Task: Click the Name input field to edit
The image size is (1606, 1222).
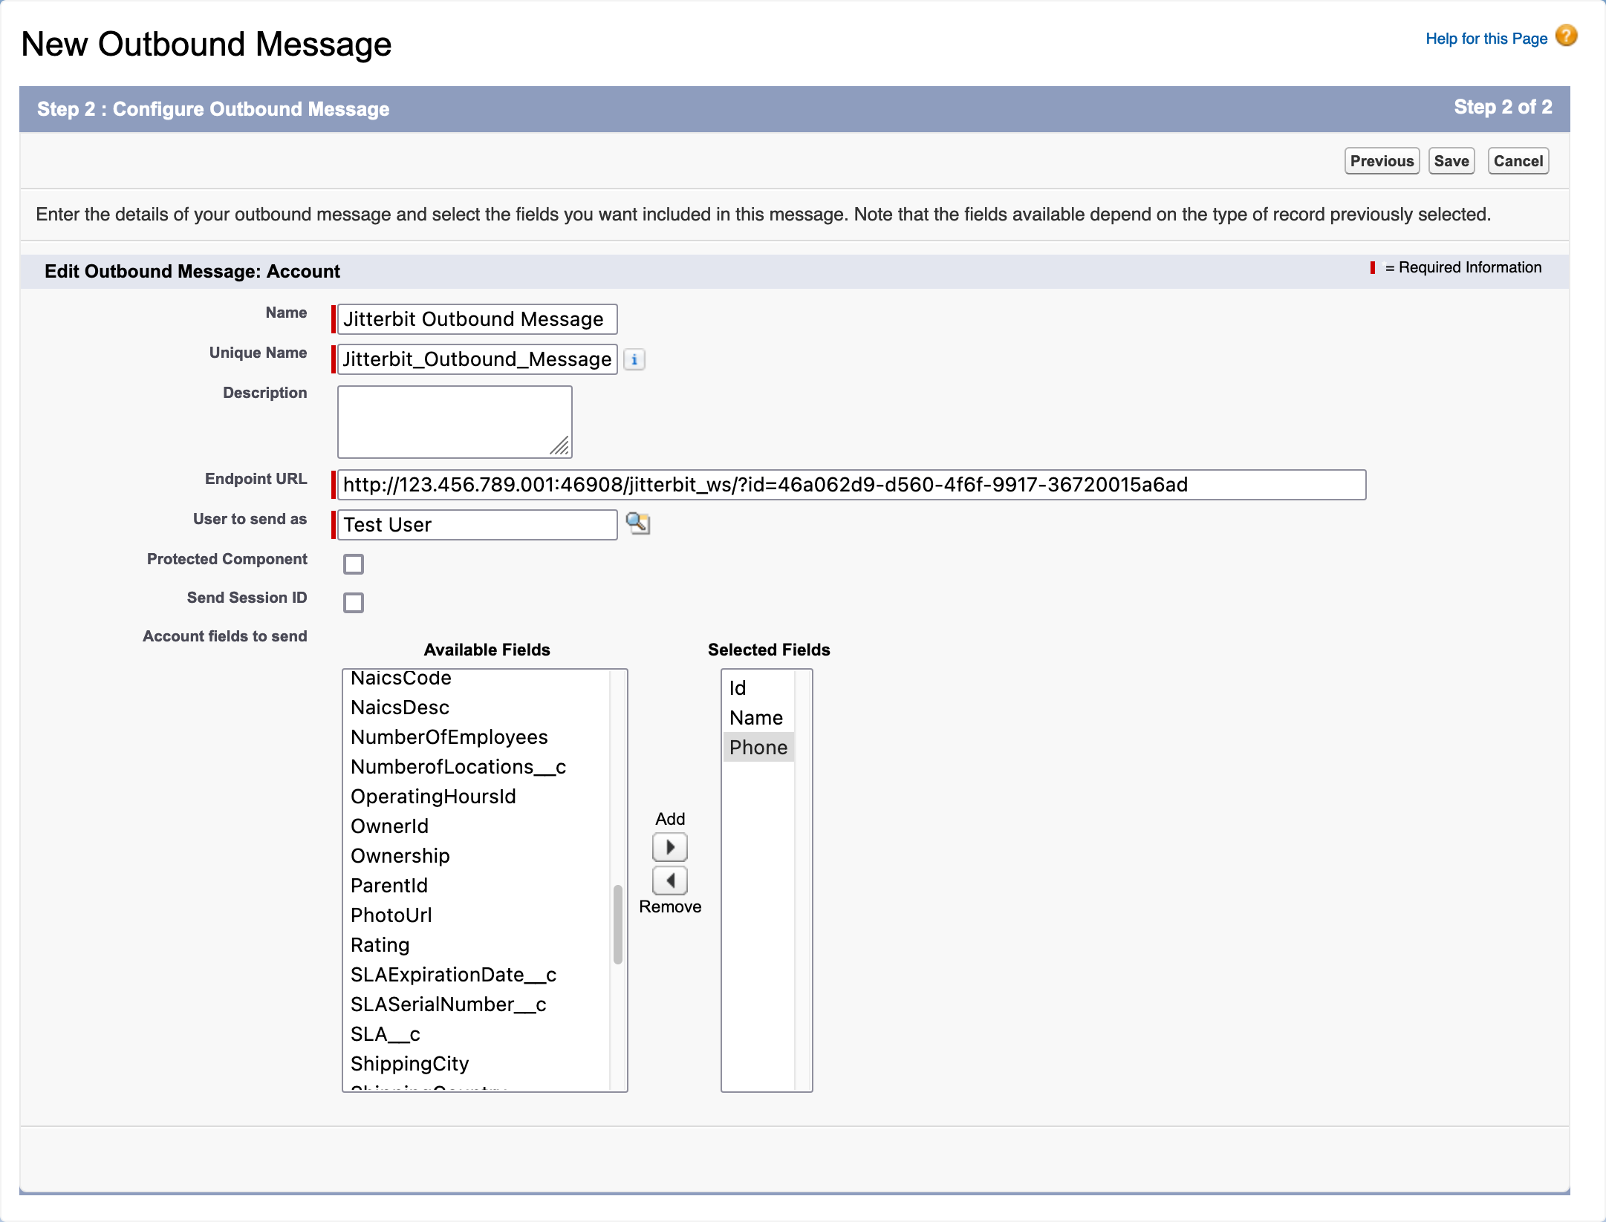Action: coord(475,318)
